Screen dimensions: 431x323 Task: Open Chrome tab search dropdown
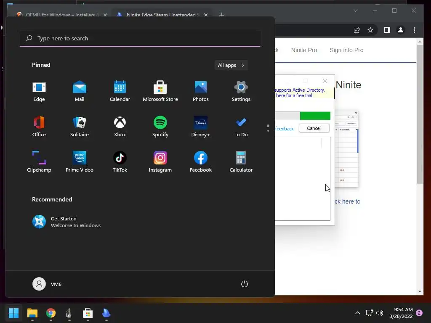coord(355,11)
